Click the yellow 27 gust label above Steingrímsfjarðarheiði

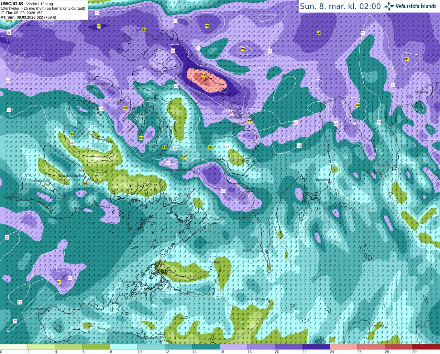click(x=184, y=157)
